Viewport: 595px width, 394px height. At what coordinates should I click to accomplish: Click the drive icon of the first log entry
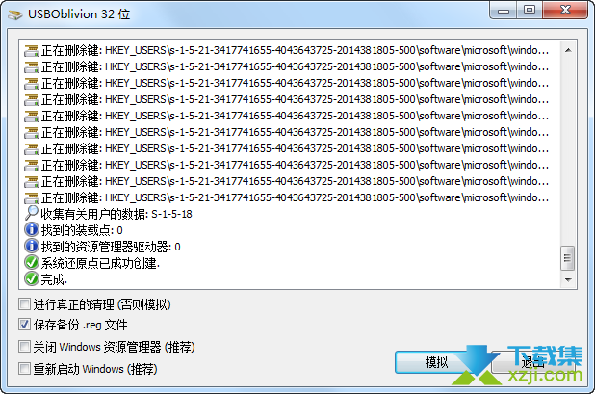[x=32, y=50]
